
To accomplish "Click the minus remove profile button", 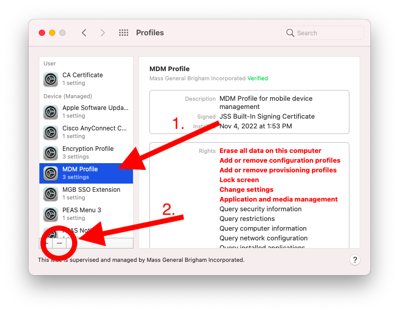I will coord(59,243).
